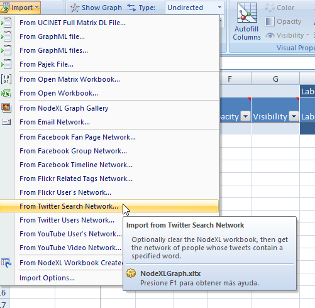The image size is (315, 308).
Task: Select From Facebook Fan Page Network
Action: click(x=109, y=137)
